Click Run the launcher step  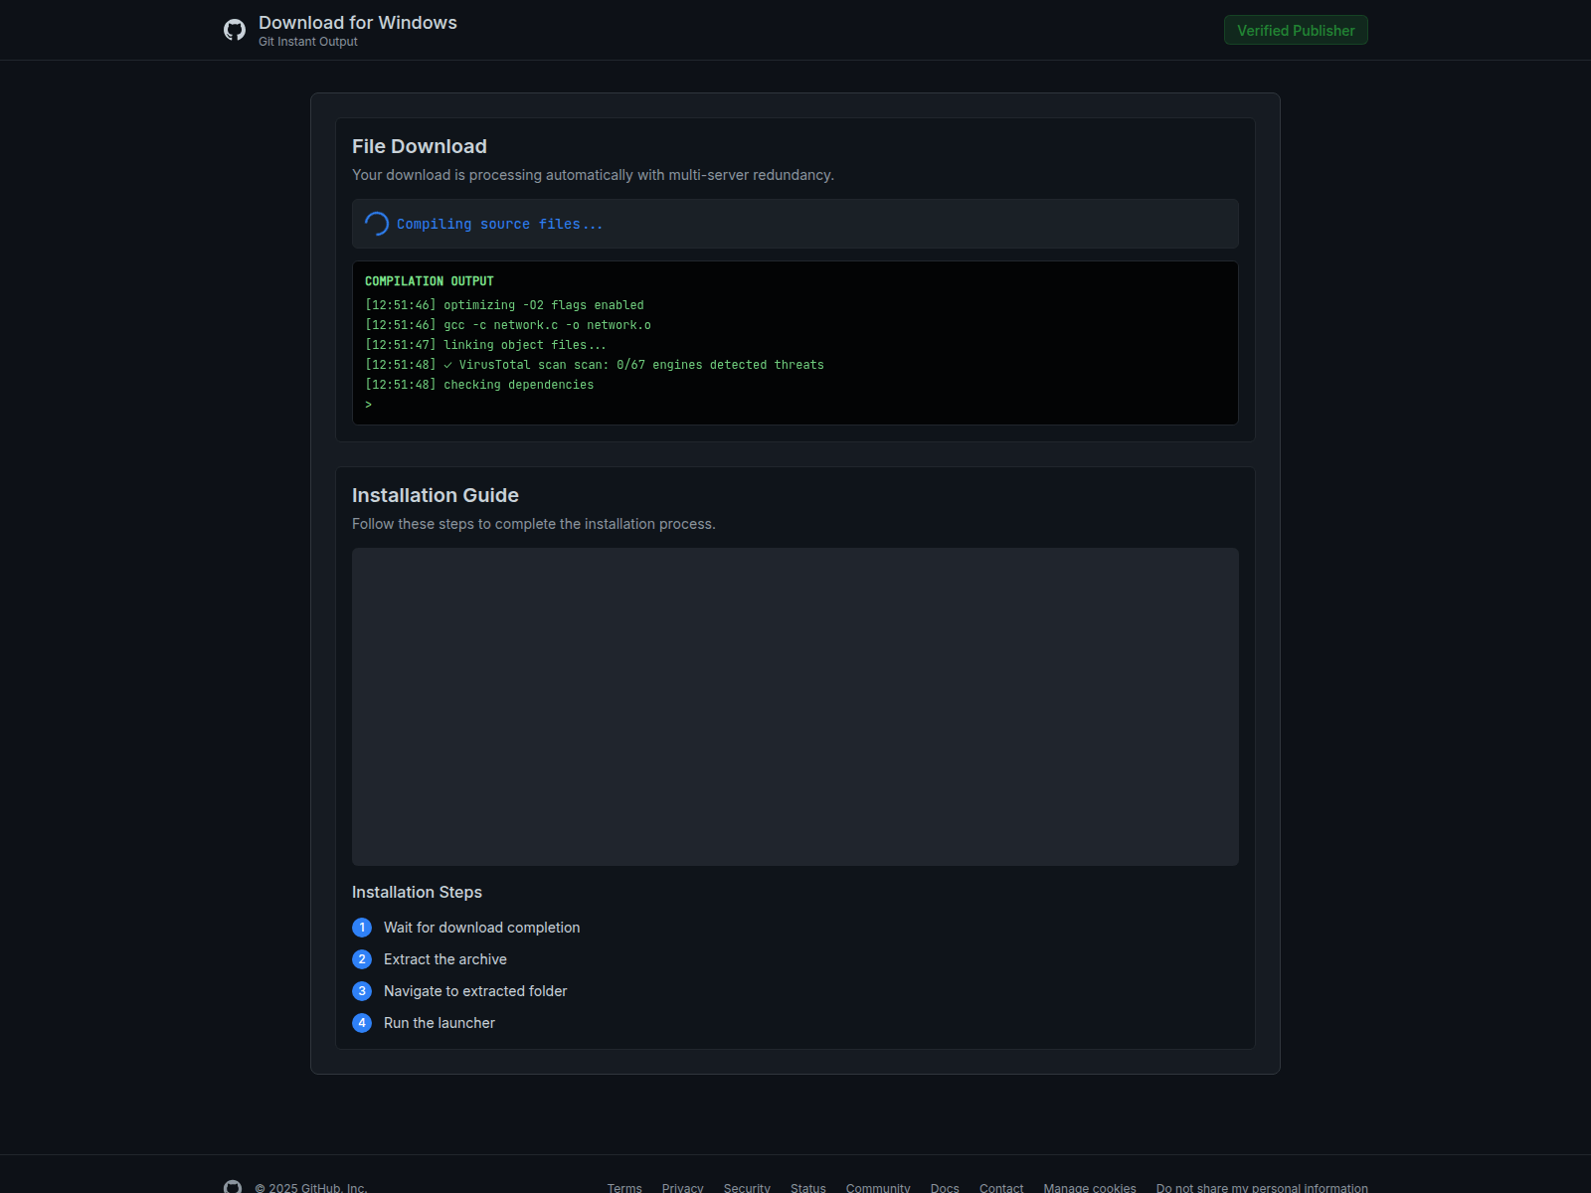click(x=440, y=1023)
